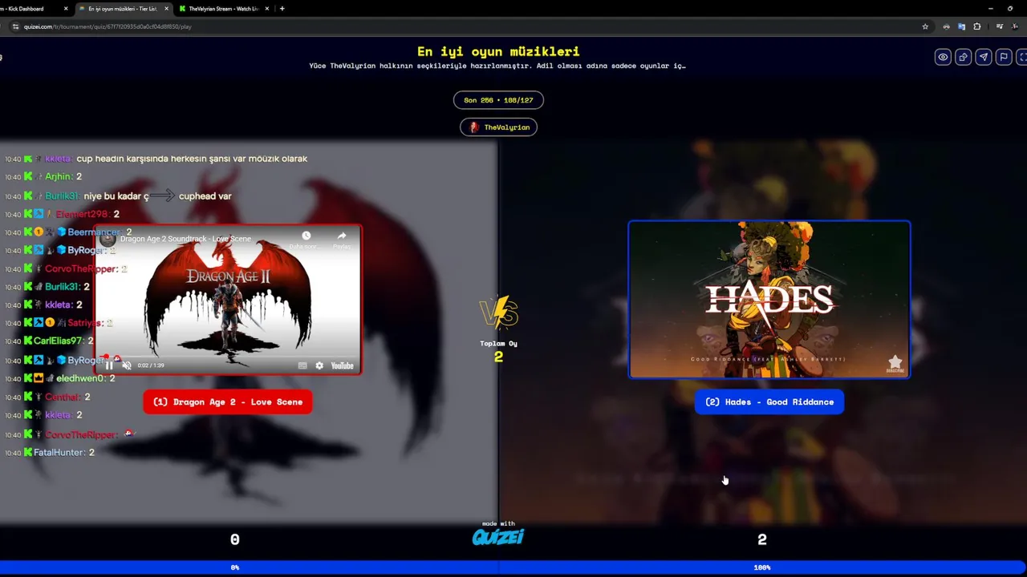The image size is (1027, 577).
Task: Open the browser extensions puzzle icon
Action: pos(976,26)
